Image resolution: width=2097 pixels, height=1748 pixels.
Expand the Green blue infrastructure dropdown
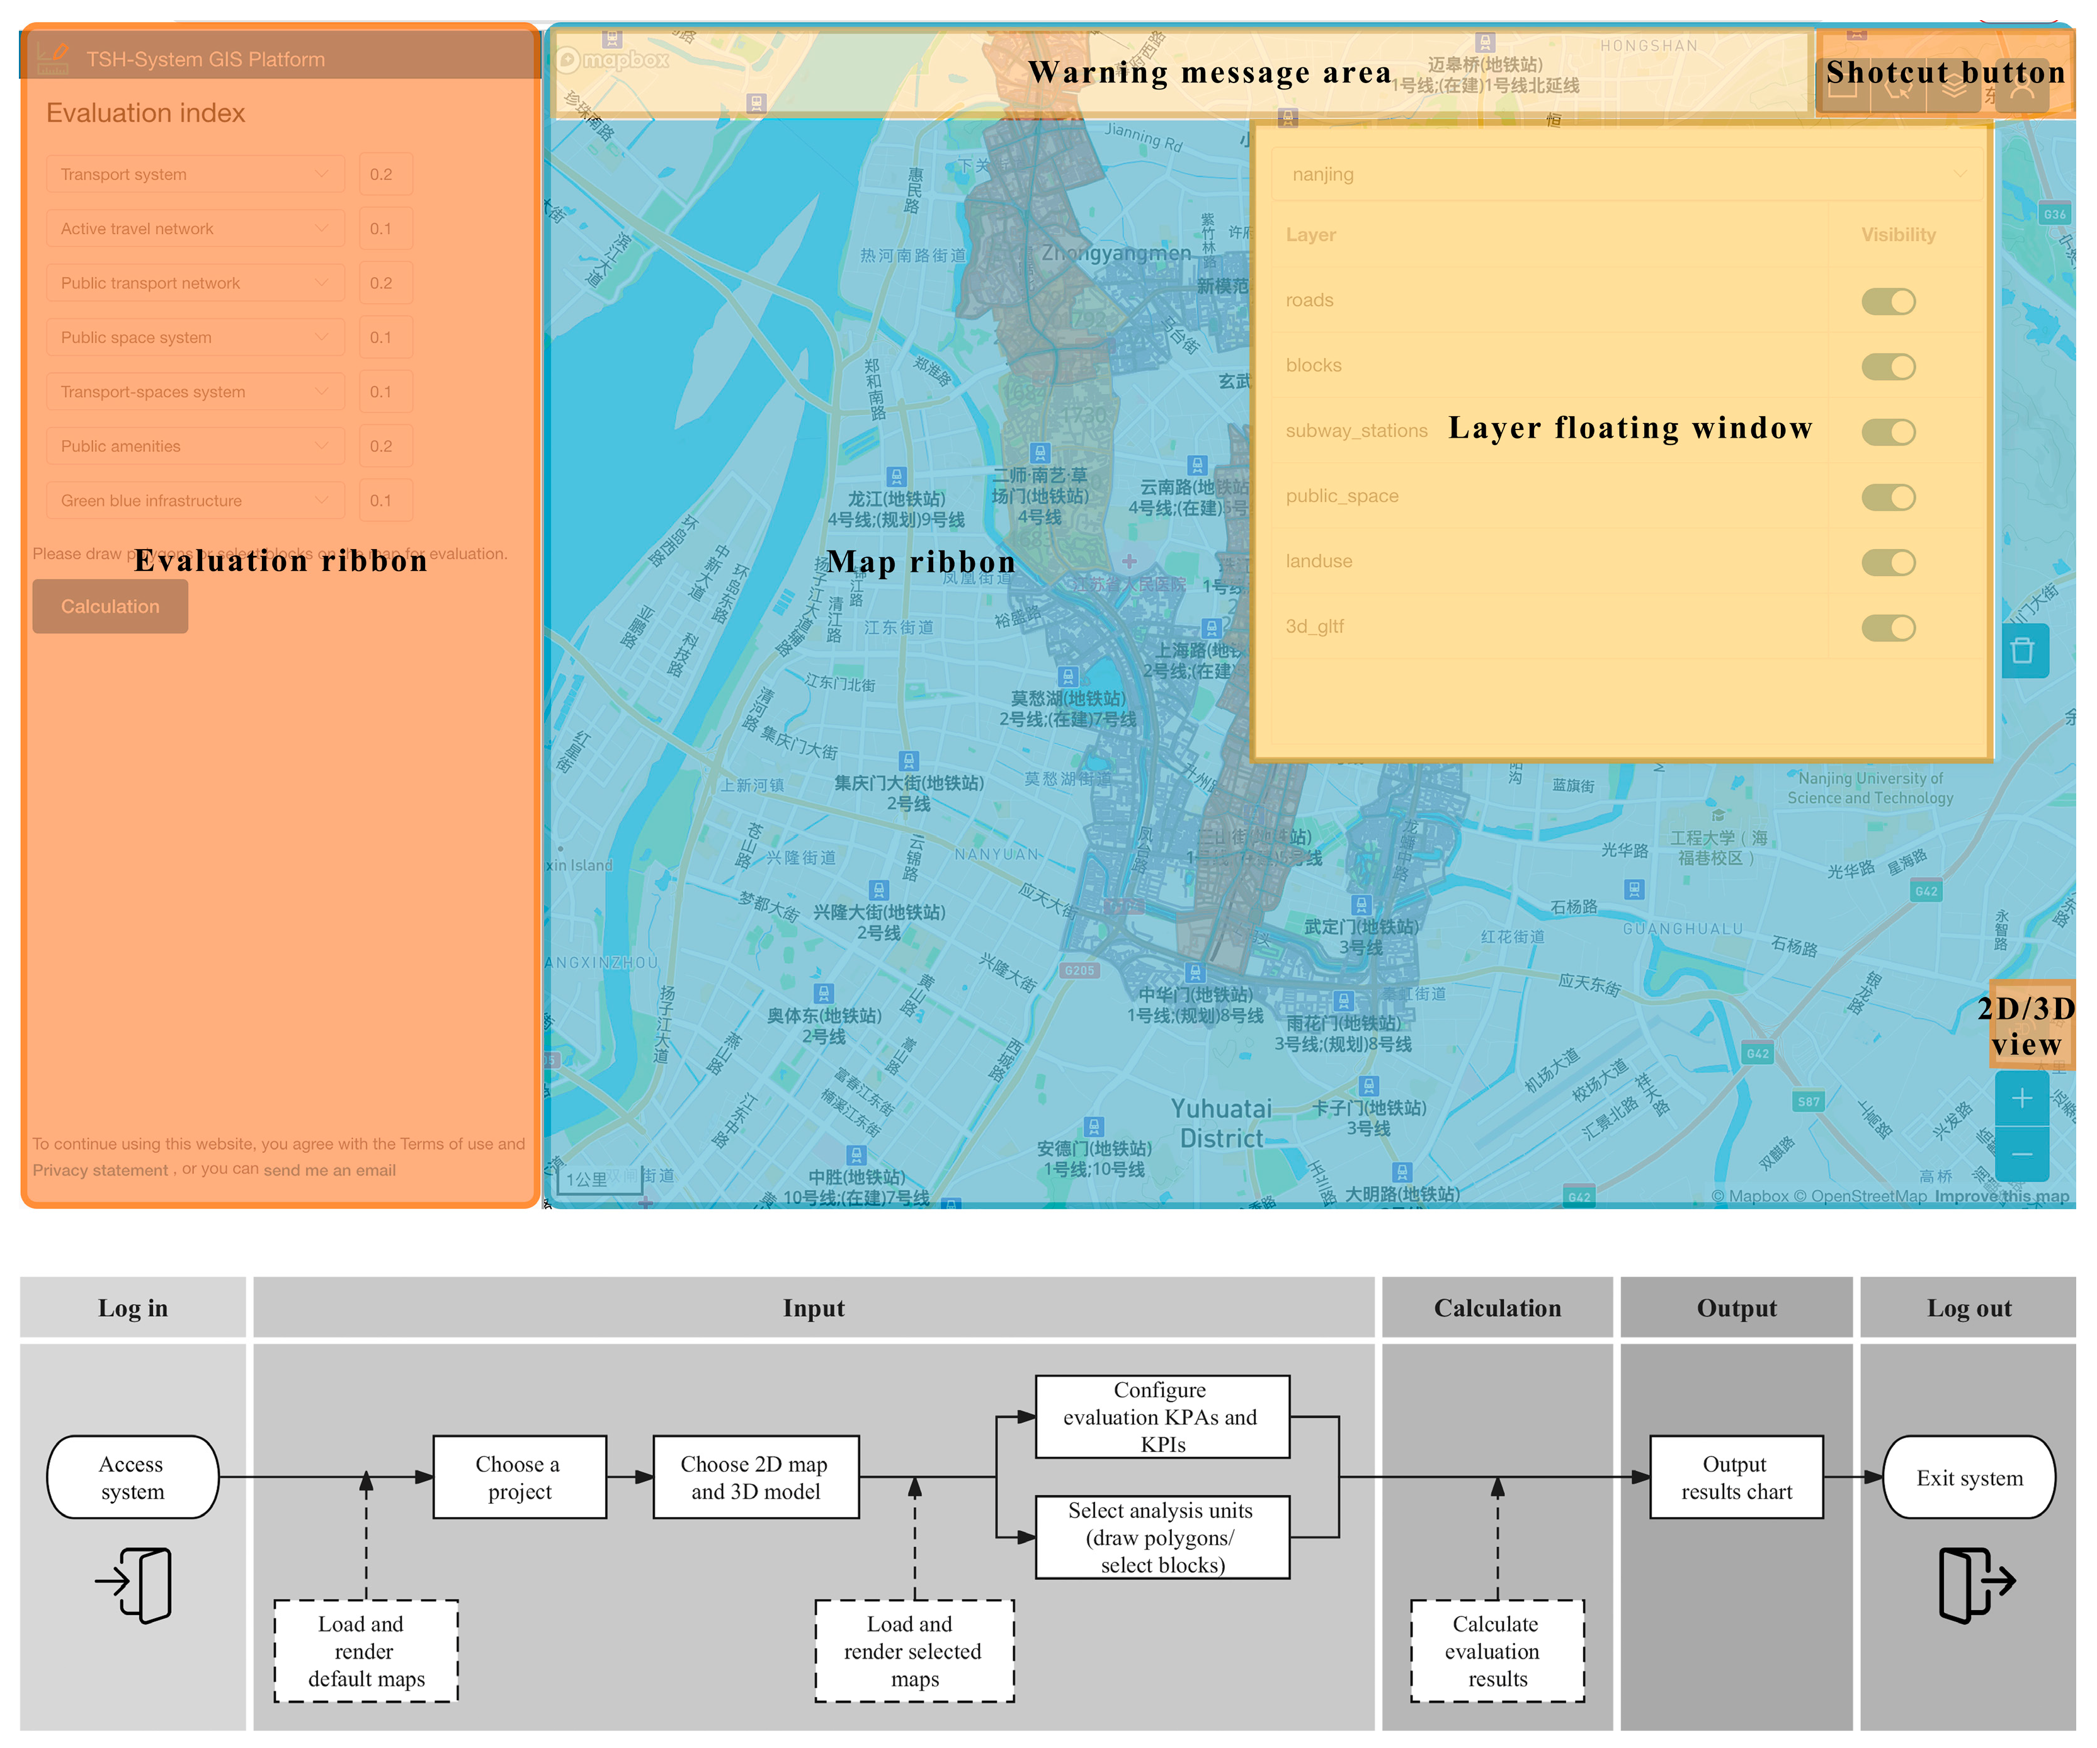(x=195, y=501)
